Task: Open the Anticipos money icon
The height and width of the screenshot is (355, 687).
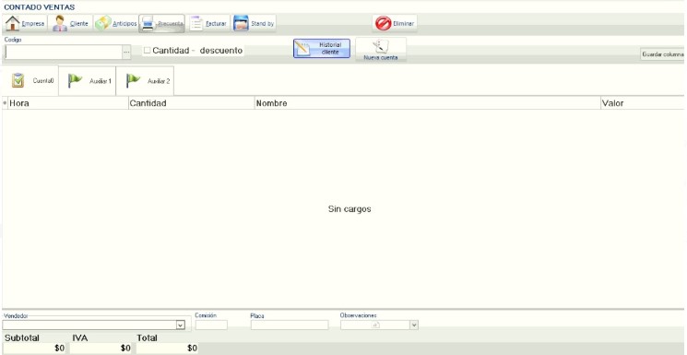Action: (x=103, y=23)
